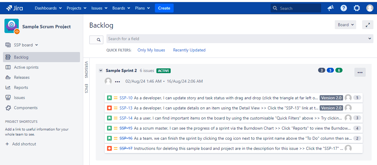
Task: Toggle the Recently Updated quick filter
Action: [x=189, y=50]
